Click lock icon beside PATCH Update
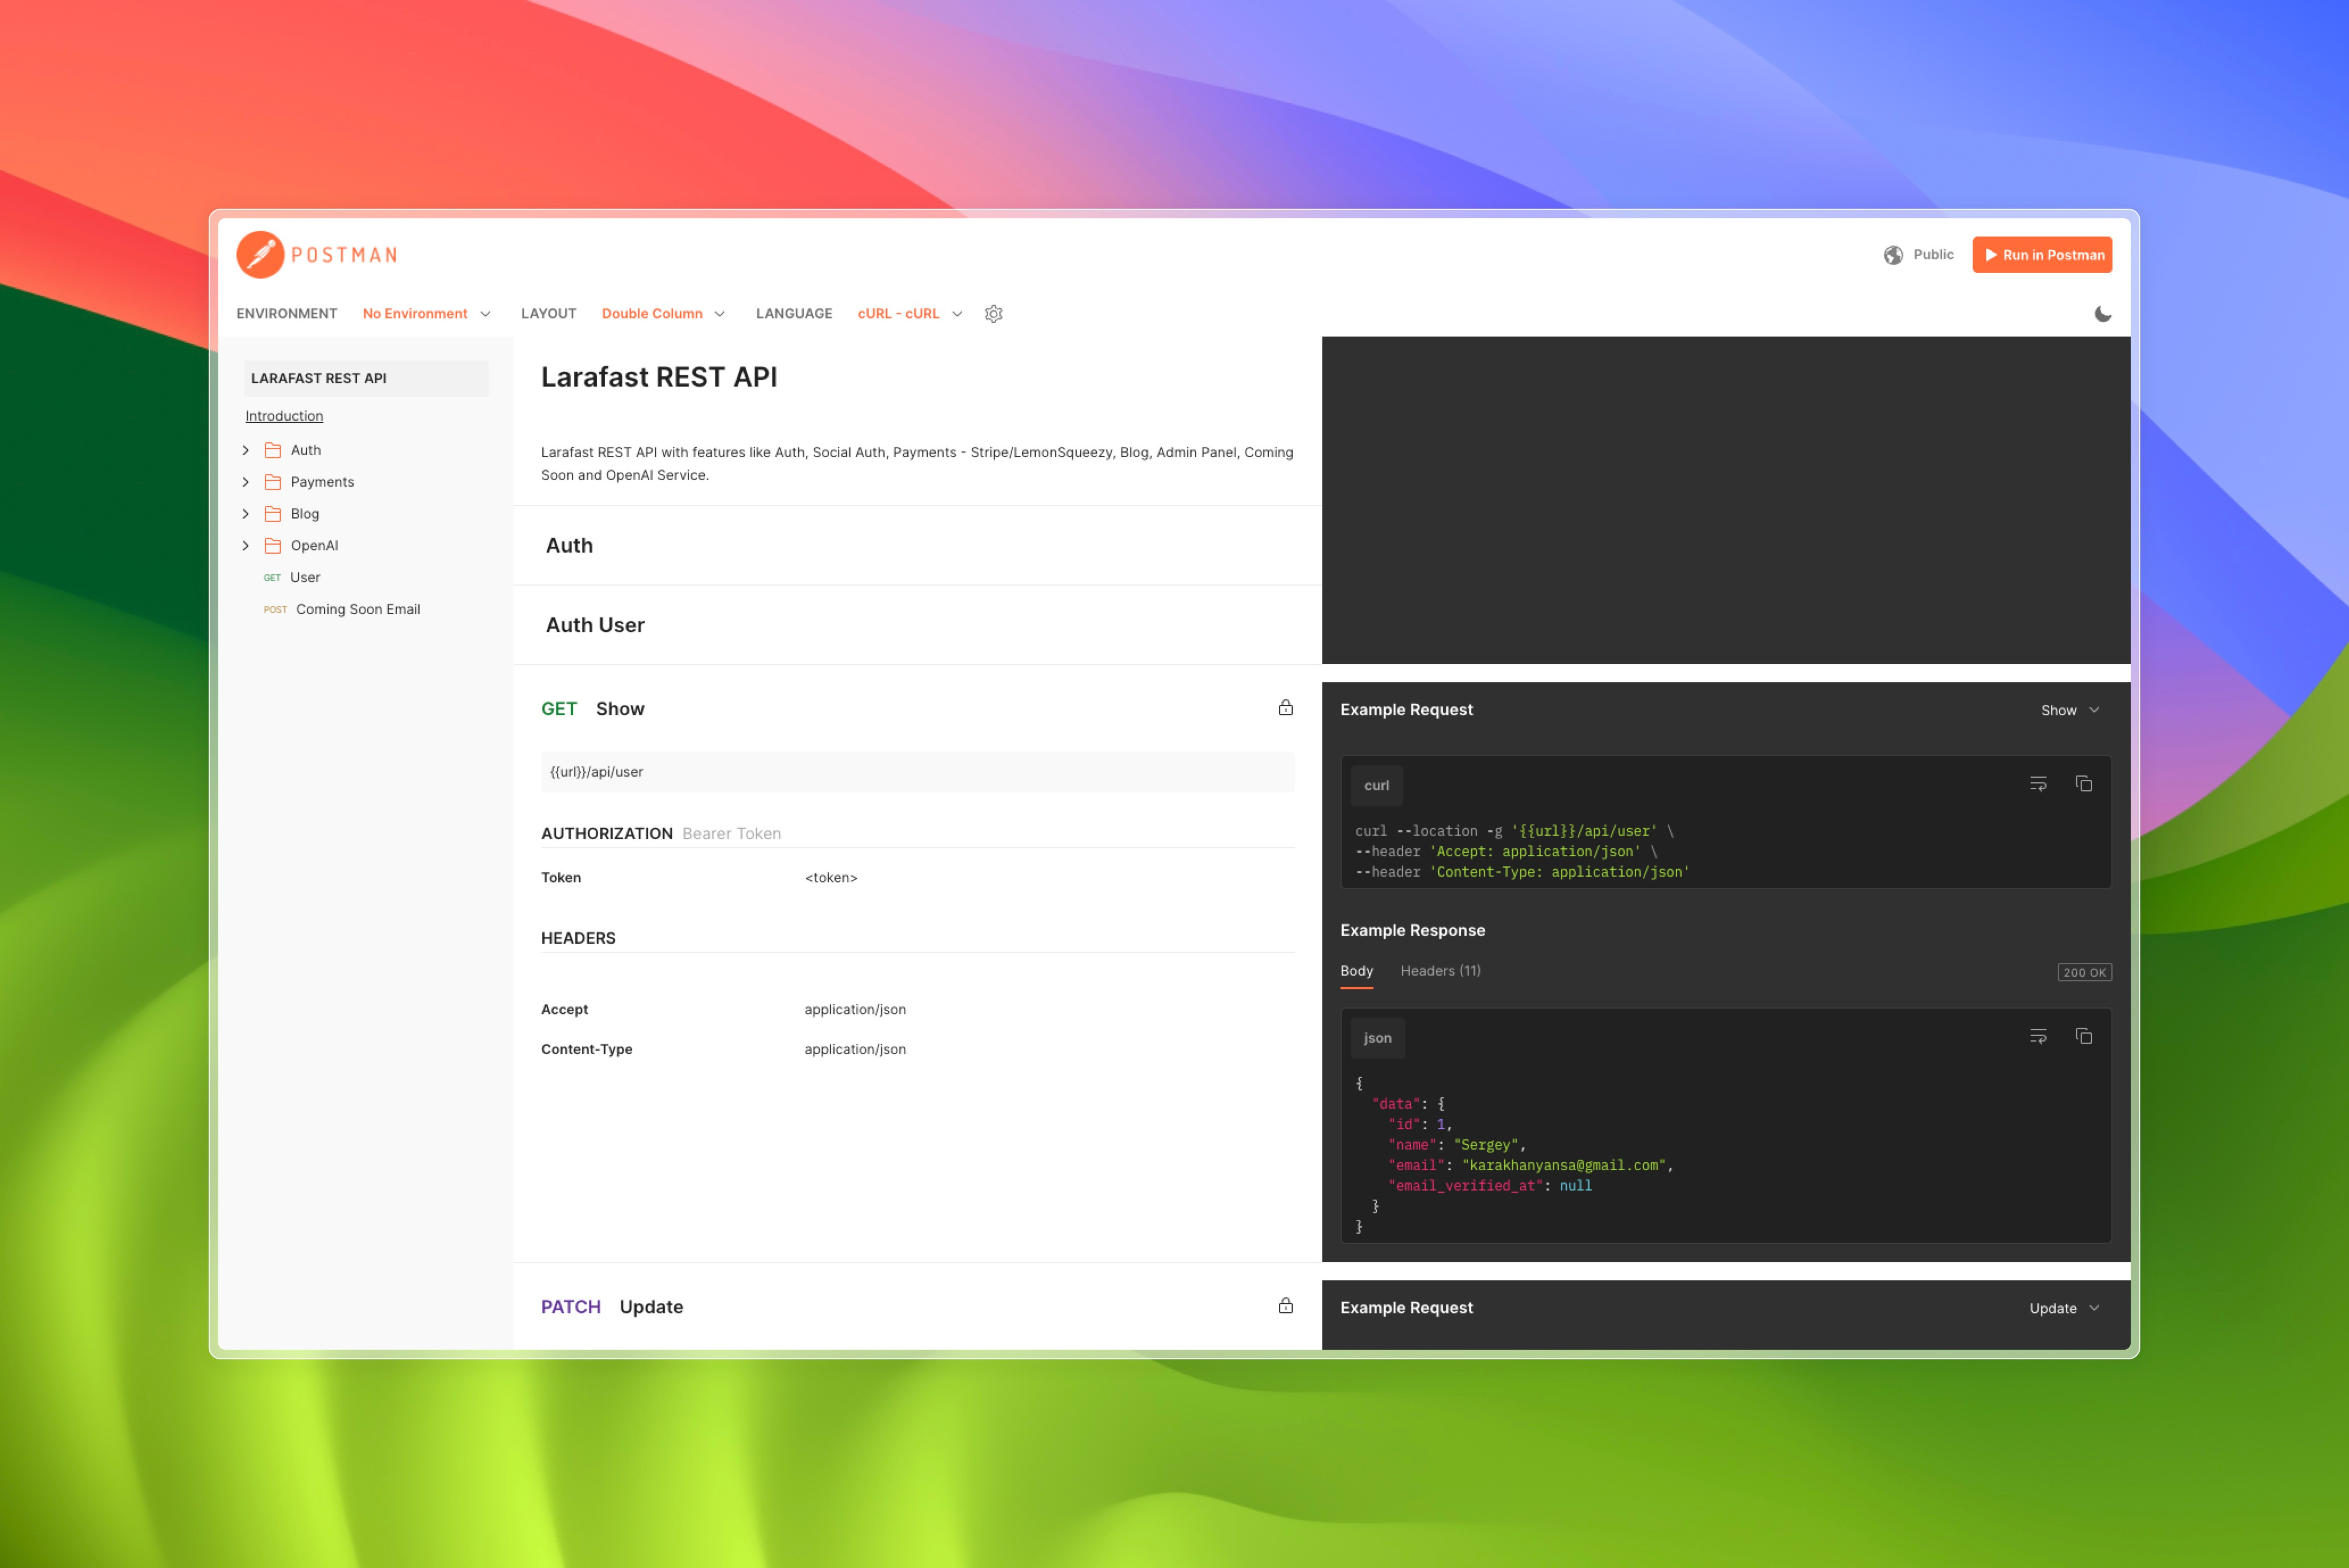Viewport: 2349px width, 1568px height. (1285, 1306)
